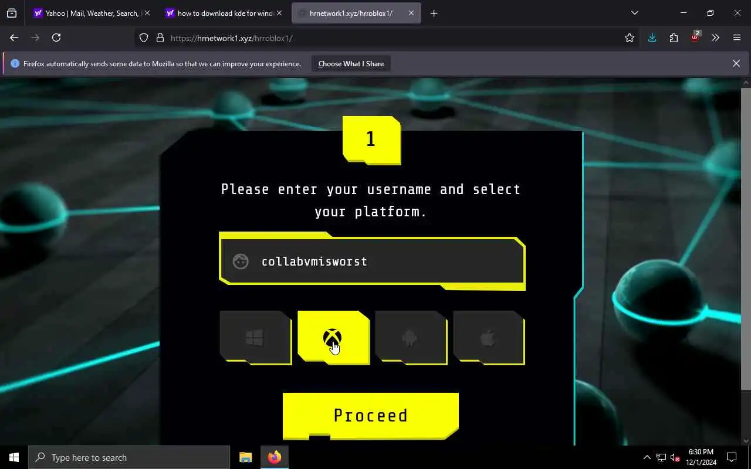
Task: Click the uBlock Origin extension icon
Action: coord(695,38)
